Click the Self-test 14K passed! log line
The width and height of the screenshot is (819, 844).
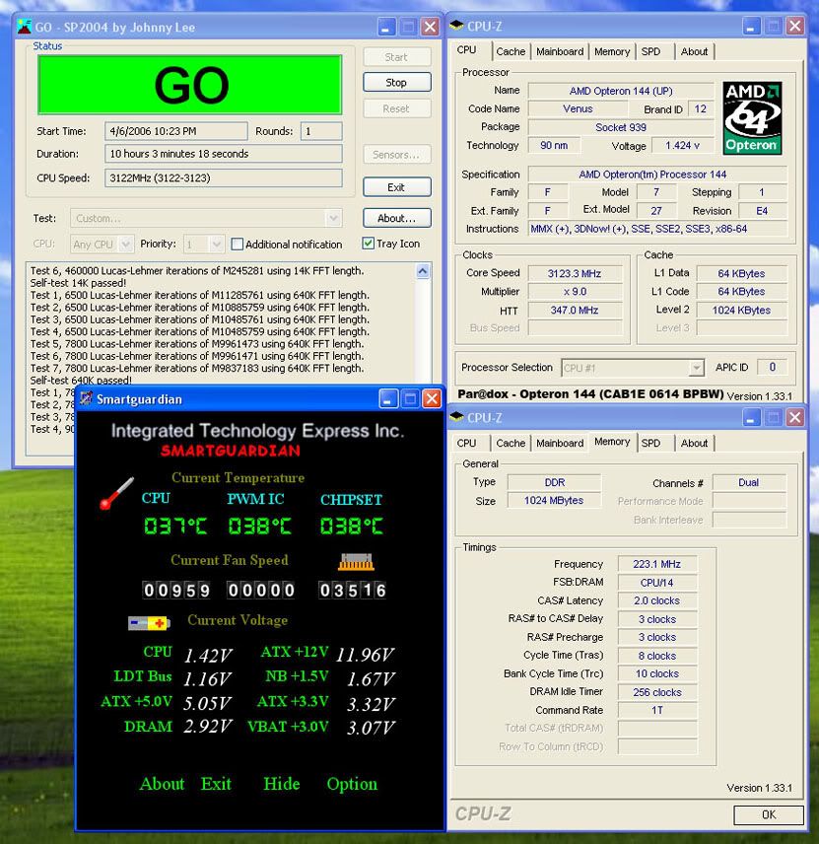click(78, 283)
